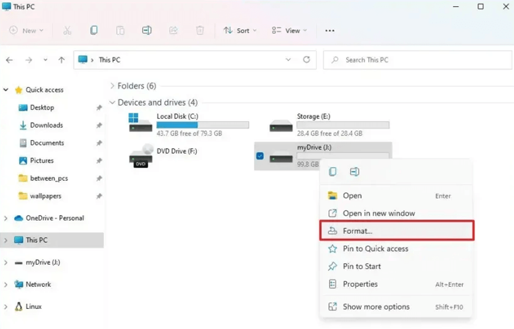Click the Rename icon in context menu
The image size is (514, 329).
tap(354, 172)
